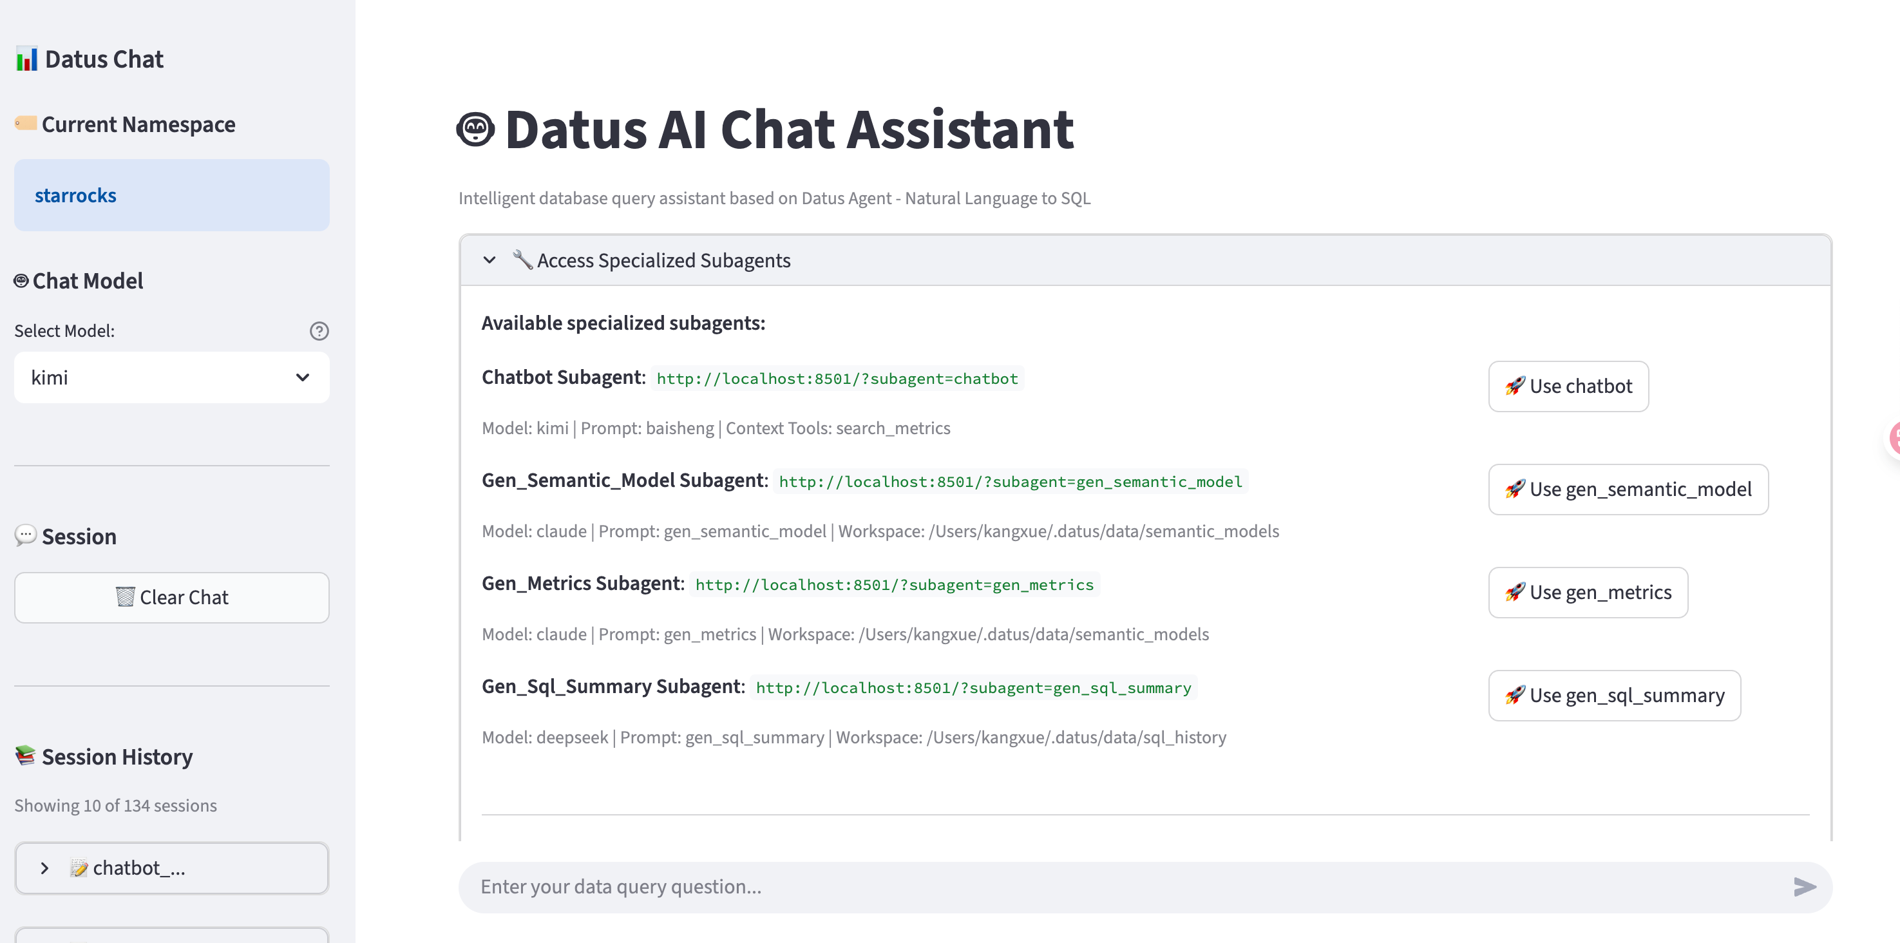
Task: Click the speech bubble Session icon
Action: click(x=26, y=537)
